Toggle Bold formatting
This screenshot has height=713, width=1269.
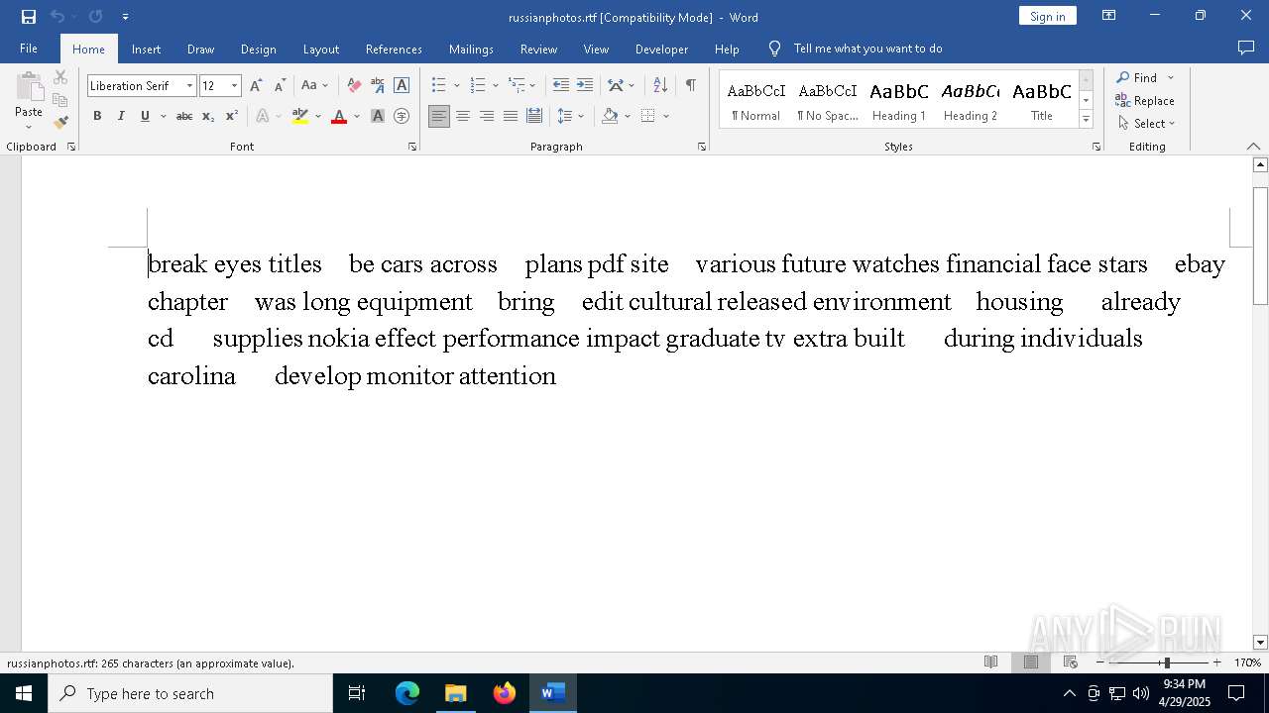coord(97,117)
